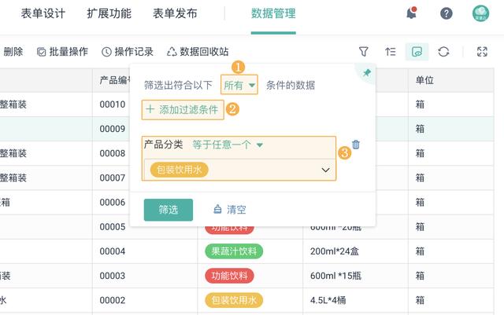The image size is (504, 315).
Task: Click the 筛选 button
Action: [x=169, y=210]
